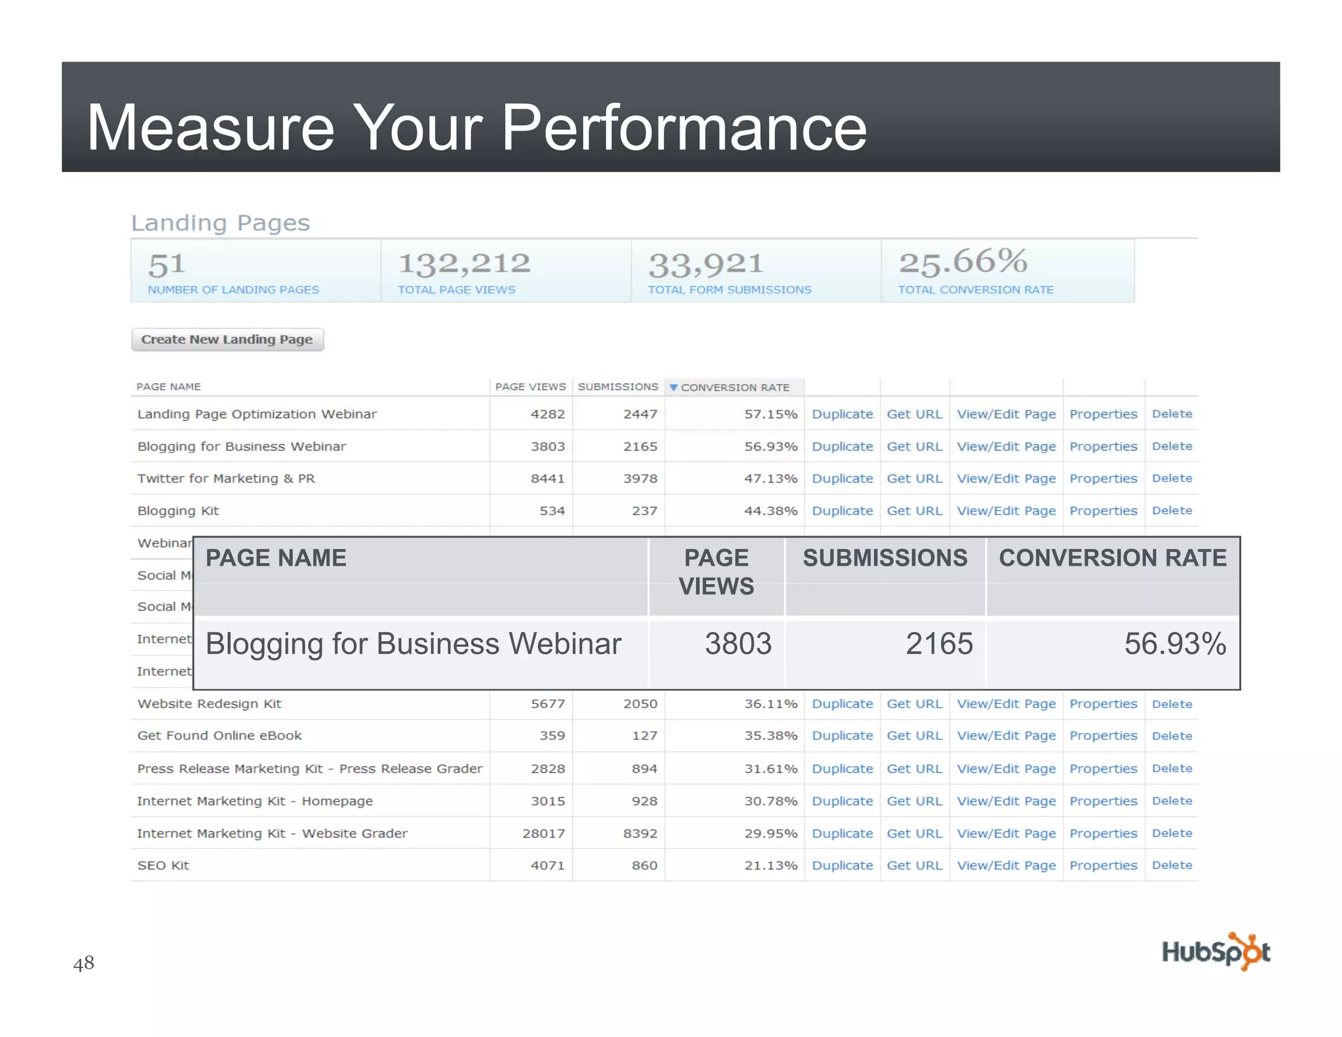Screen dimensions: 1342x1037
Task: Delete Internet Marketing Kit - Website Grader
Action: click(x=1172, y=833)
